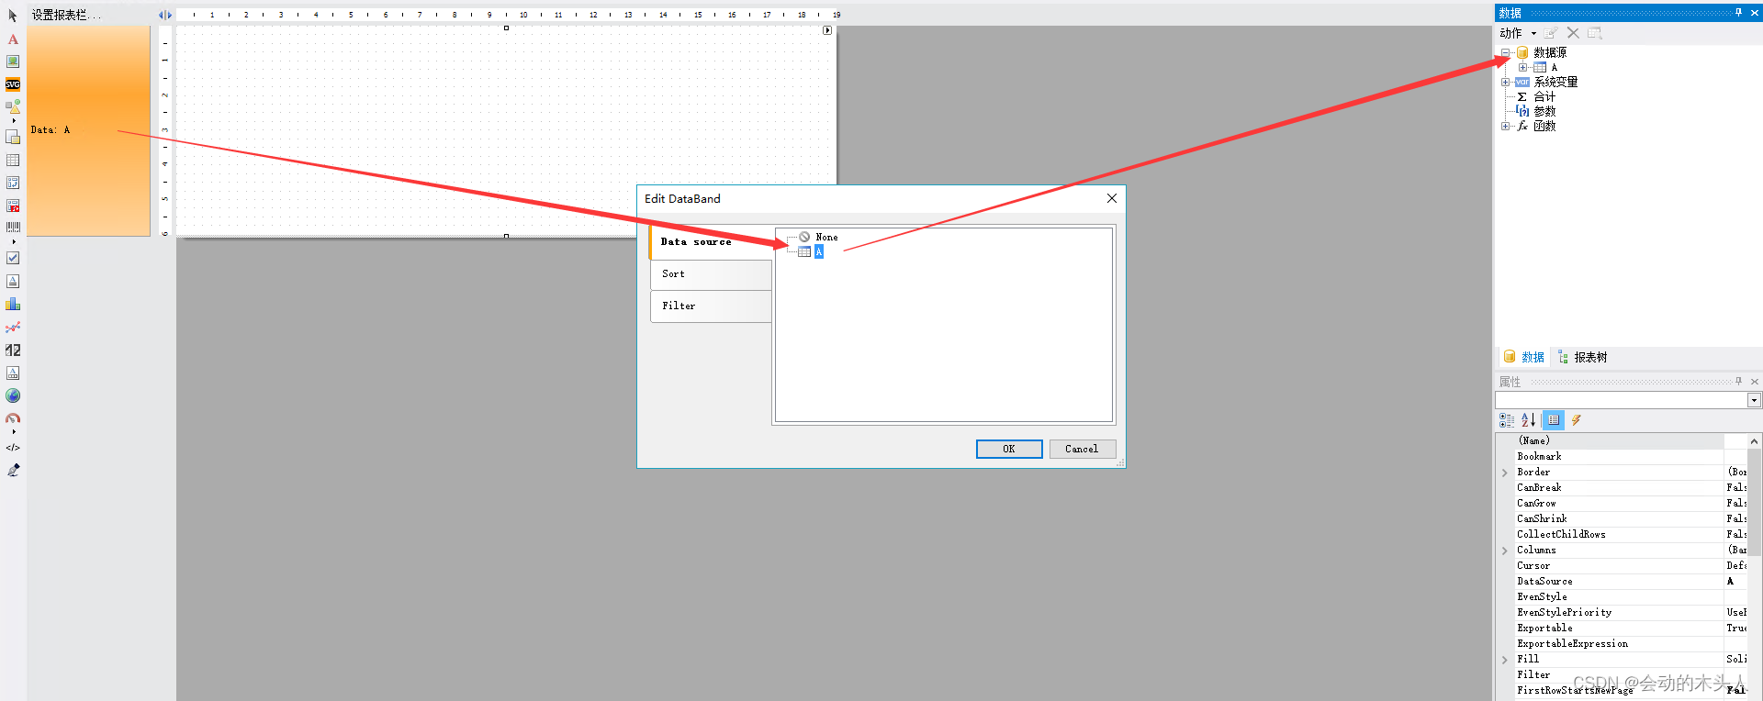Screen dimensions: 1763x701
Task: Select the CheckBox object tool
Action: point(13,259)
